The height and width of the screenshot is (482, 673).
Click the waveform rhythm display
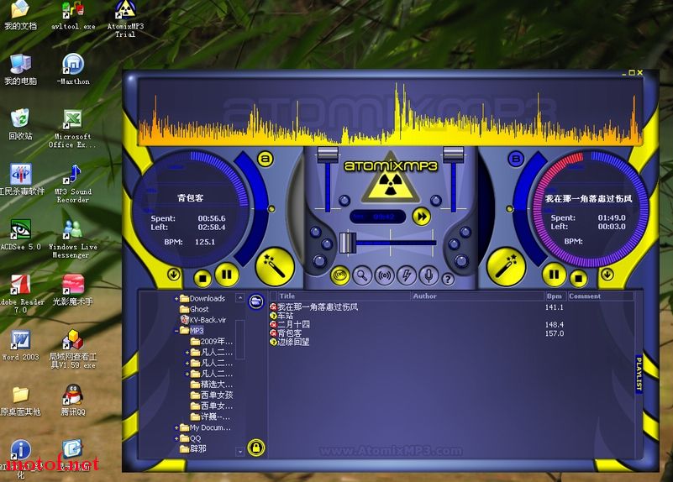point(391,113)
